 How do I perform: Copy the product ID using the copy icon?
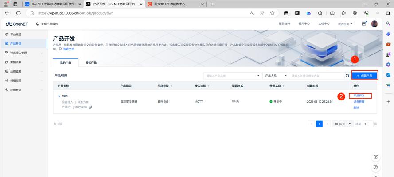click(x=90, y=107)
